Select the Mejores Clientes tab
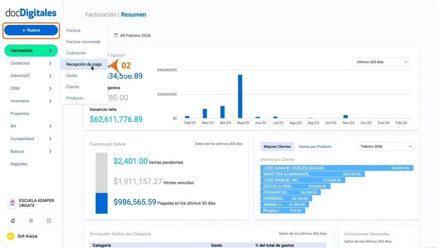Screen dimensions: 439x248 click(x=277, y=146)
